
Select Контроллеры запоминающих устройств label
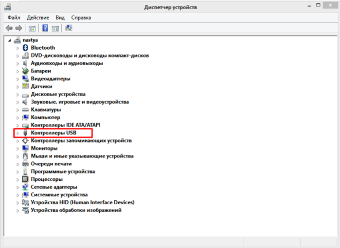coord(81,140)
